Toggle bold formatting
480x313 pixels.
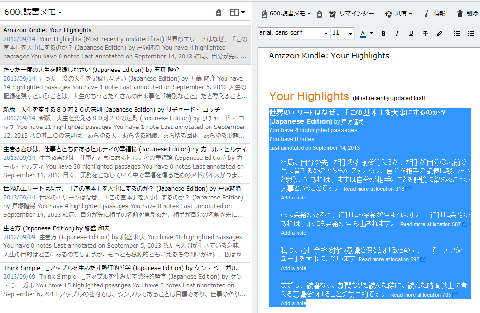[383, 34]
